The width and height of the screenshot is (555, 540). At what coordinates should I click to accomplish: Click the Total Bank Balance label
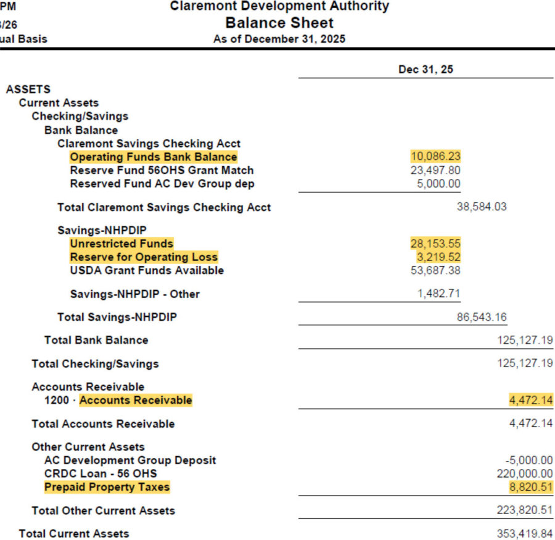[x=96, y=340]
